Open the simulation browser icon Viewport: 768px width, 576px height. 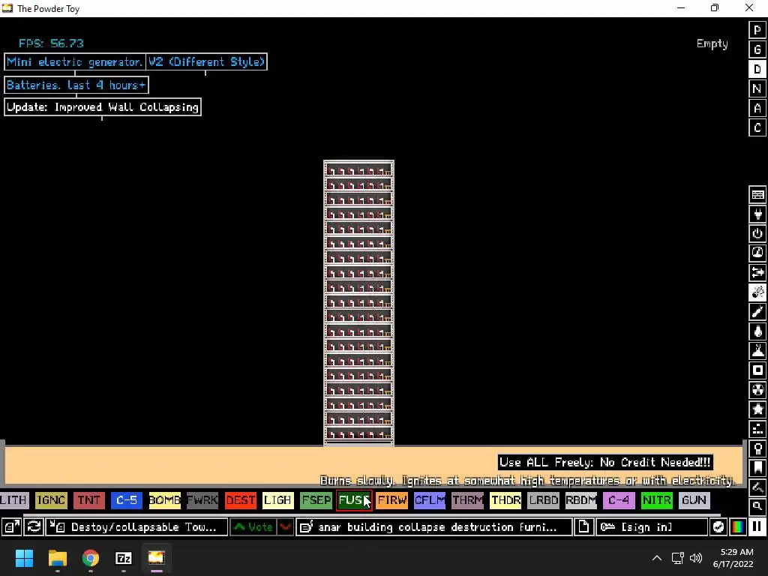12,527
